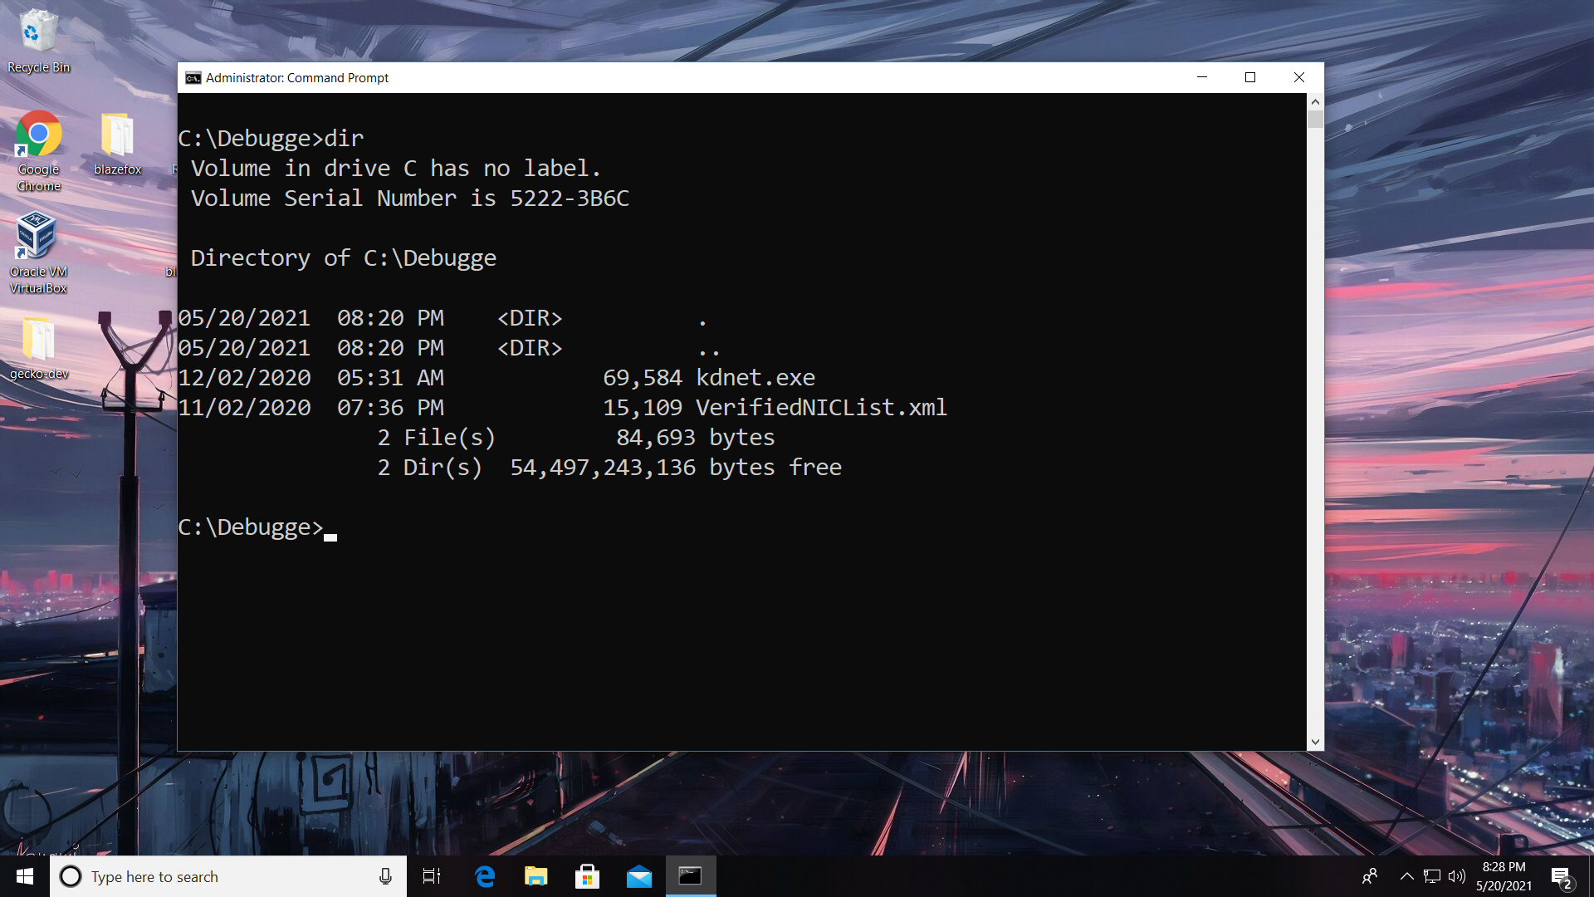The height and width of the screenshot is (897, 1594).
Task: Open the Mail app from the taskbar
Action: tap(639, 876)
